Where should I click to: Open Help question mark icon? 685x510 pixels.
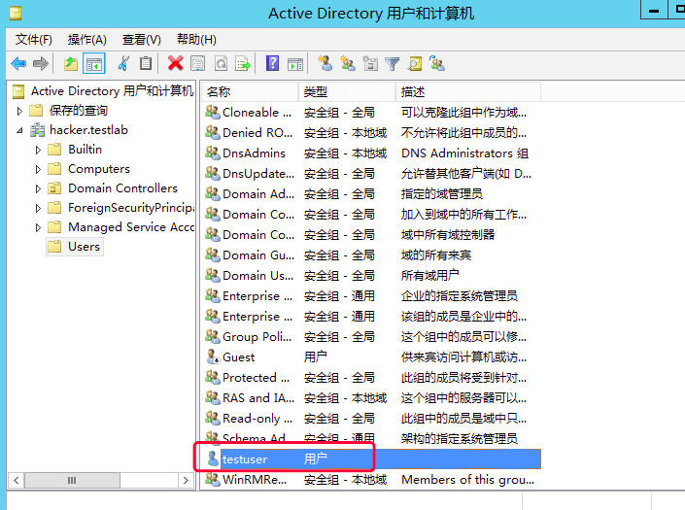[273, 64]
